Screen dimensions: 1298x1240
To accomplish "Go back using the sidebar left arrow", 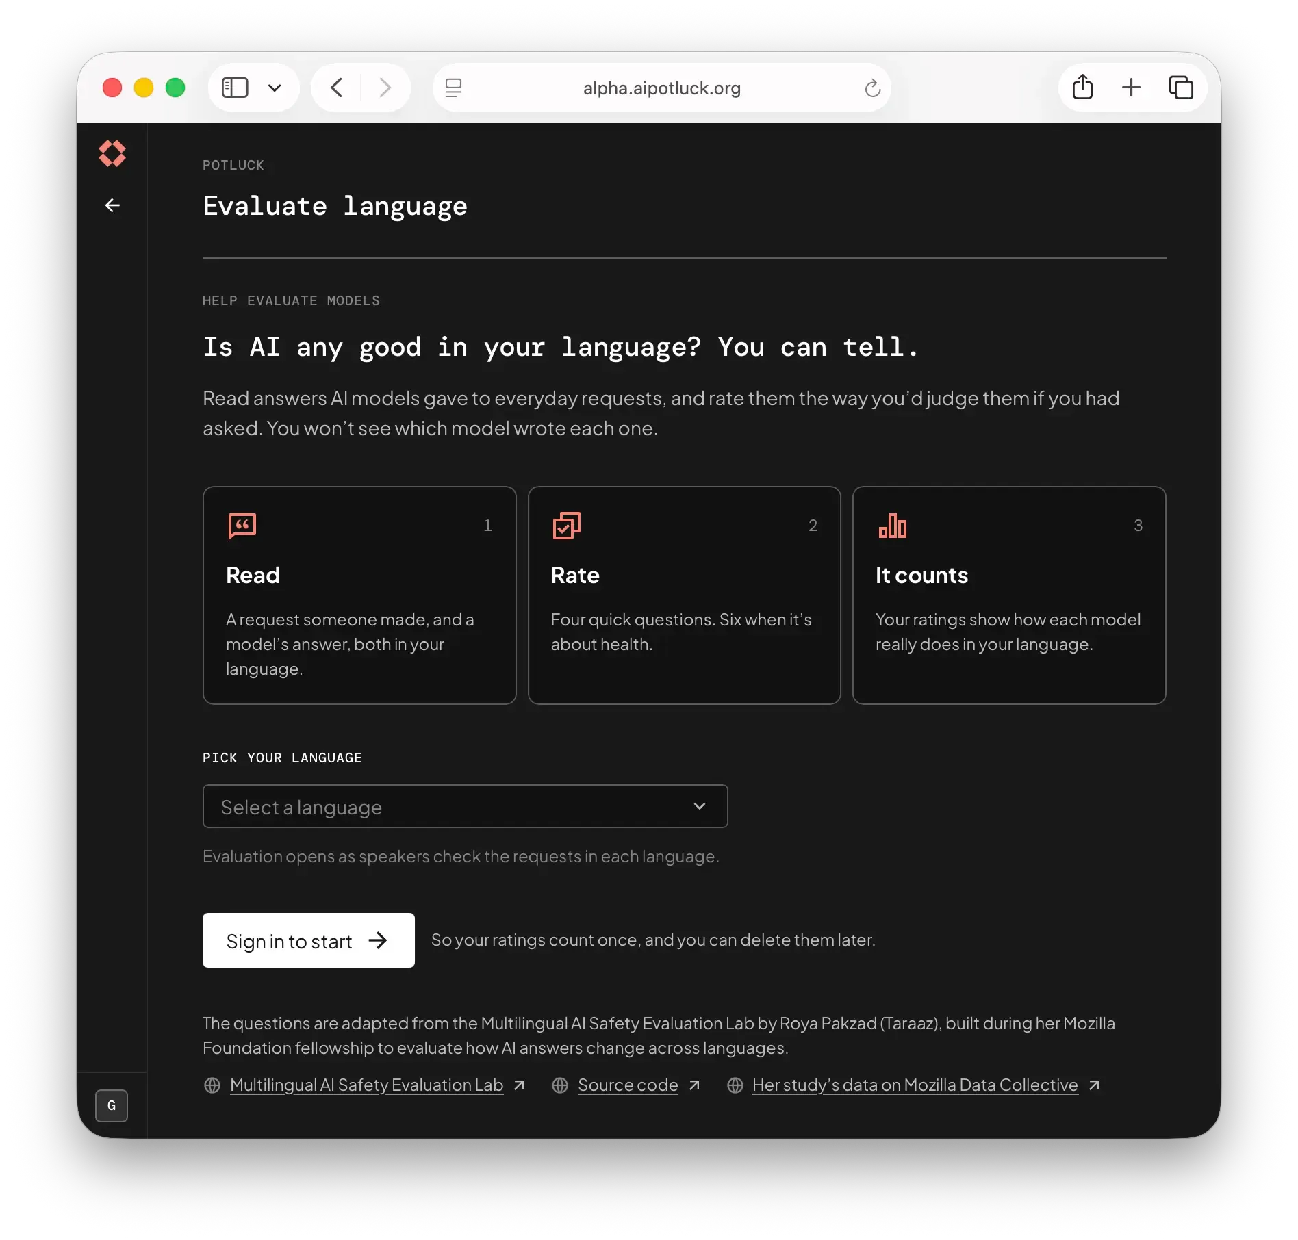I will point(112,205).
